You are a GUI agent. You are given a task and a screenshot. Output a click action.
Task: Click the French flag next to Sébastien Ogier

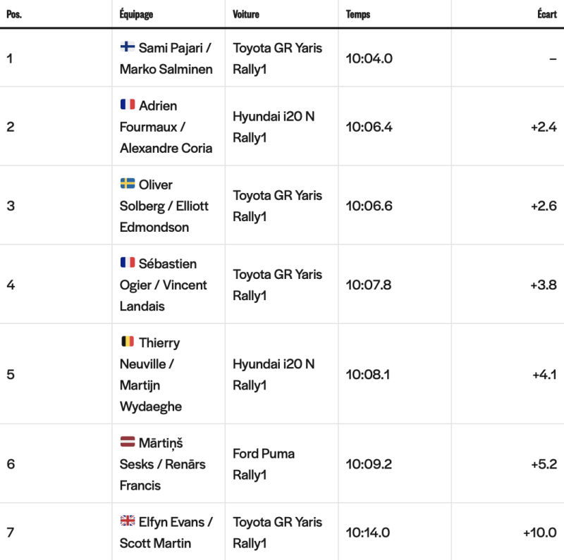128,262
